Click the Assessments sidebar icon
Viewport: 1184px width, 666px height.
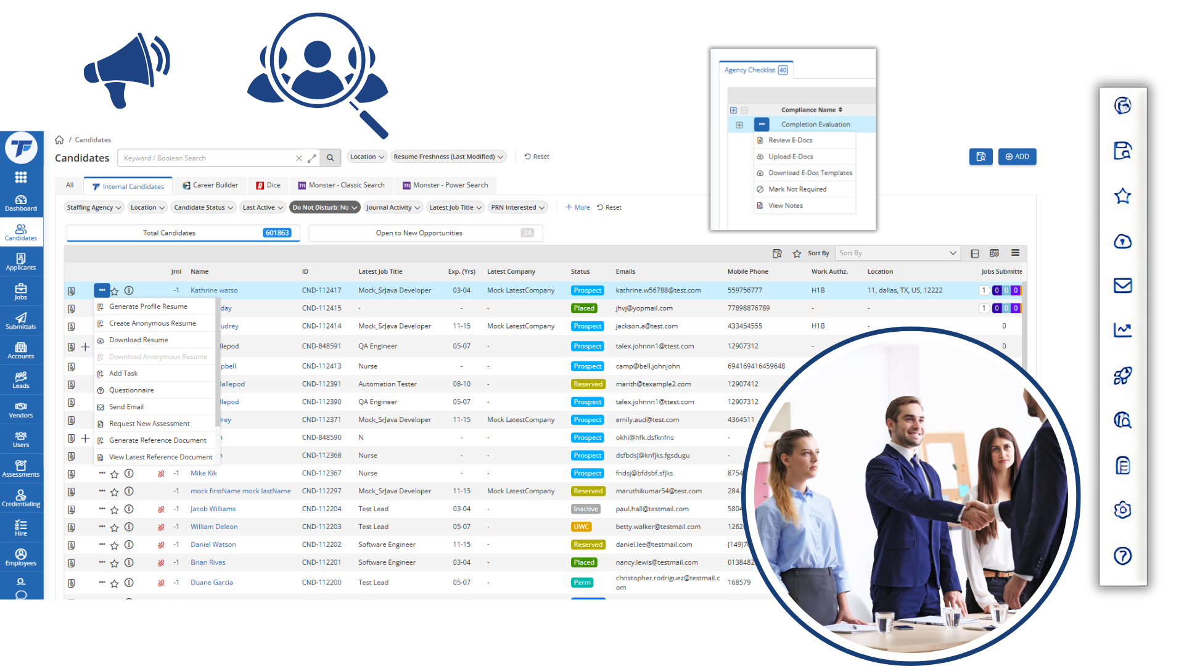[x=21, y=468]
